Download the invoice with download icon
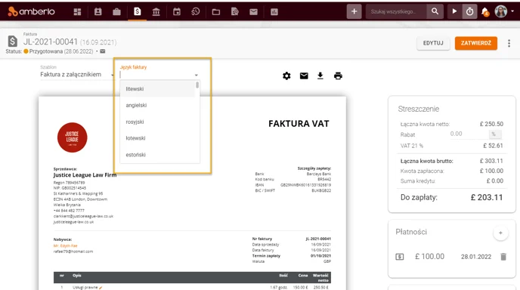This screenshot has width=520, height=290. pos(320,76)
